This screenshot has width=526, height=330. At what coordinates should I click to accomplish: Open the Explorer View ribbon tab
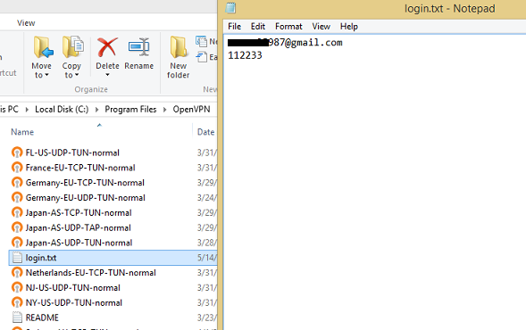coord(26,23)
